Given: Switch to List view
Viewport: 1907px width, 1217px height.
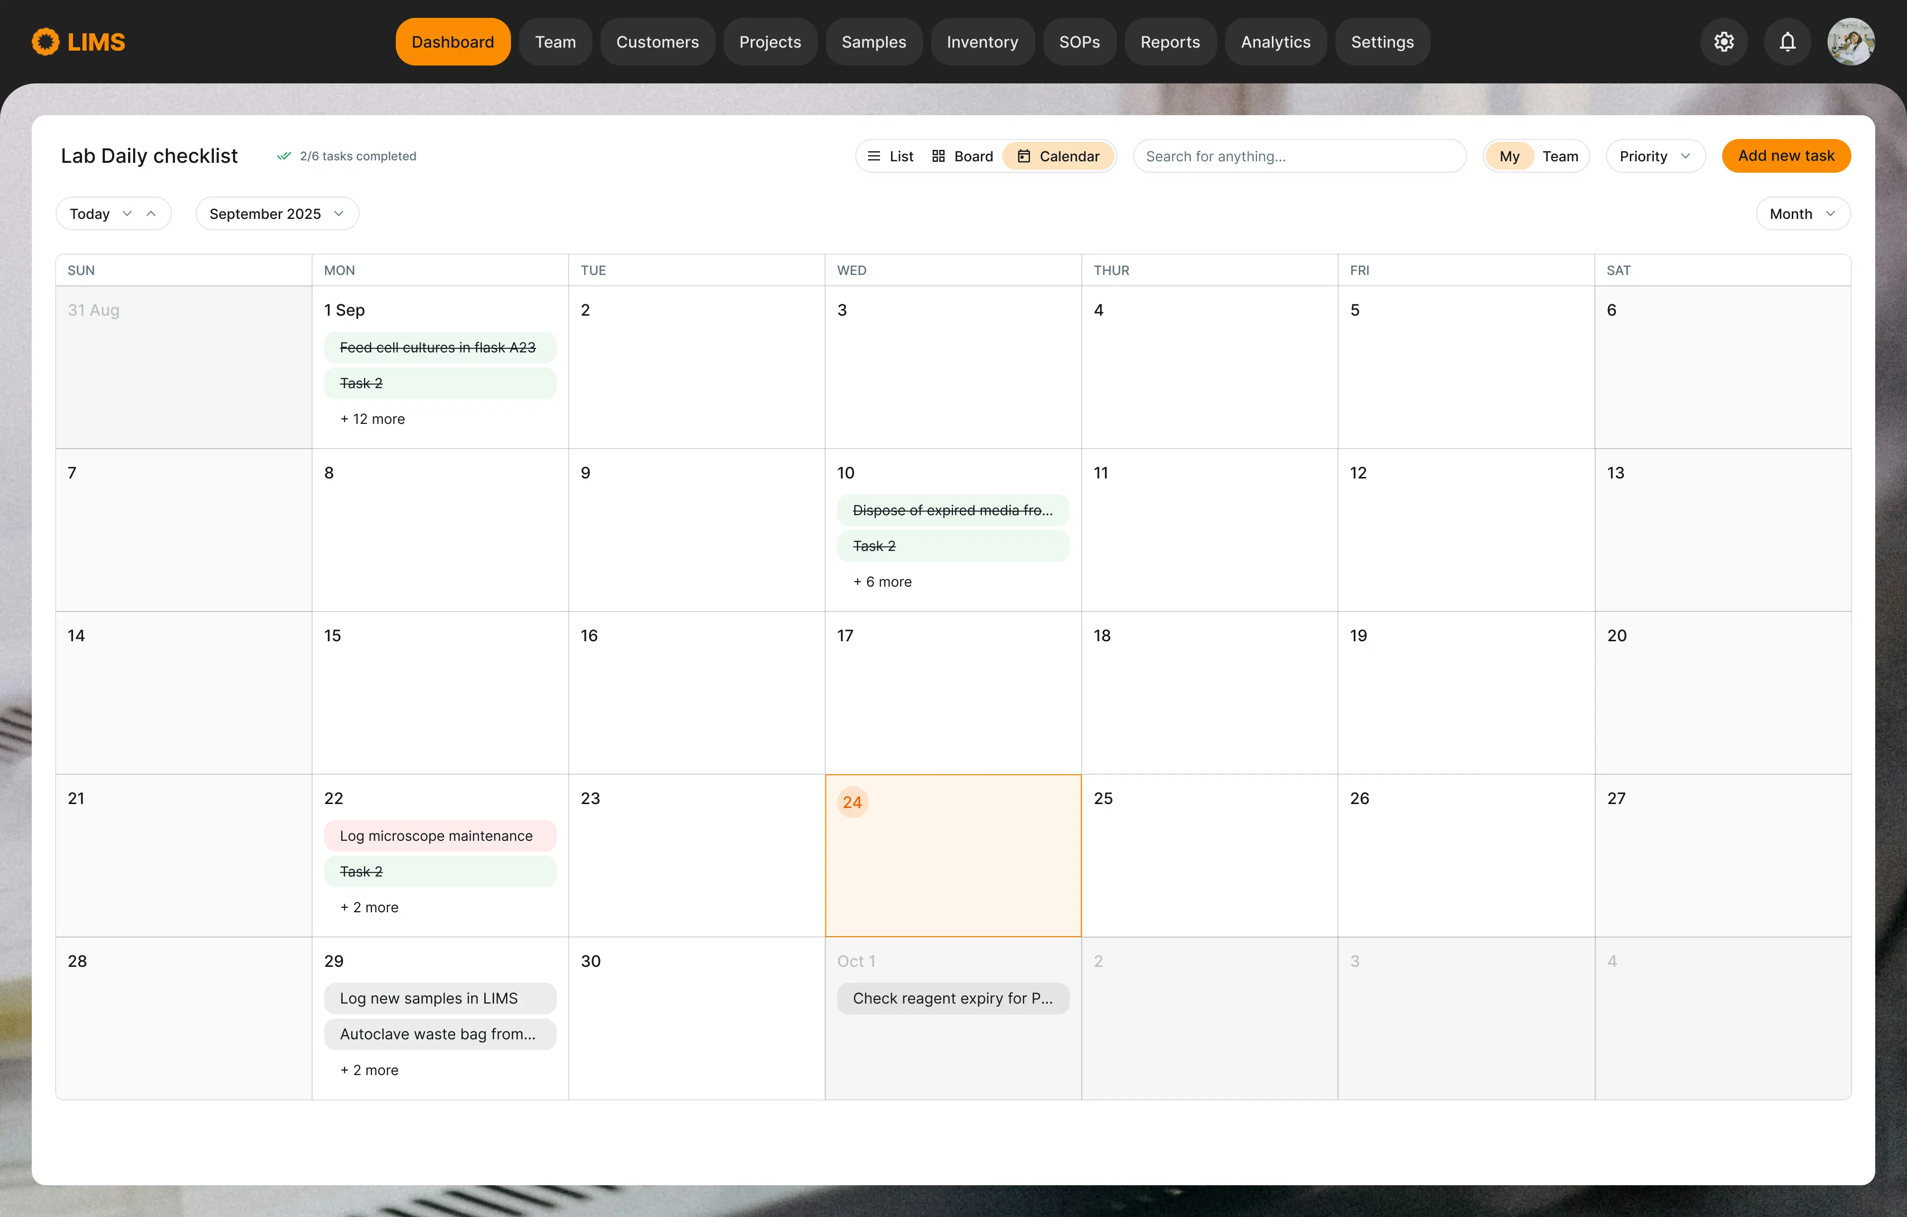Looking at the screenshot, I should 890,156.
